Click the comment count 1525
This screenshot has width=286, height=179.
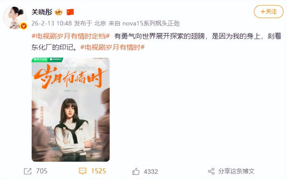(99, 171)
